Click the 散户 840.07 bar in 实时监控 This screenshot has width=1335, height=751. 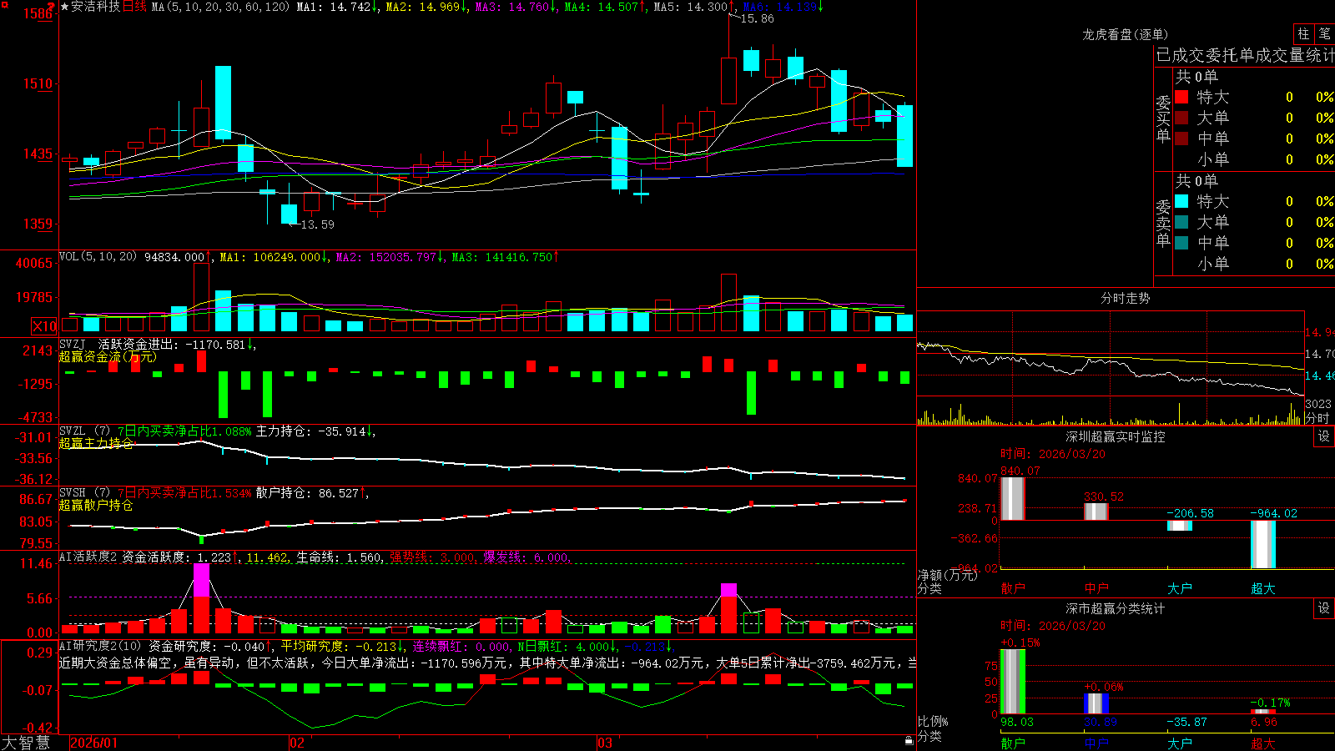click(x=1012, y=498)
